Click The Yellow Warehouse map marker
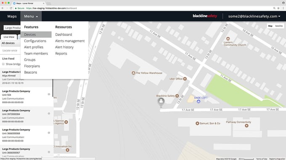The width and height of the screenshot is (286, 160). 133,73
